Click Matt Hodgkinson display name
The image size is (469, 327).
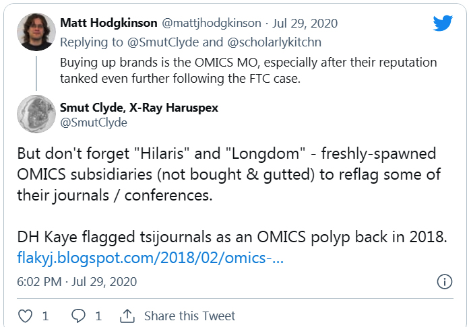(x=108, y=23)
